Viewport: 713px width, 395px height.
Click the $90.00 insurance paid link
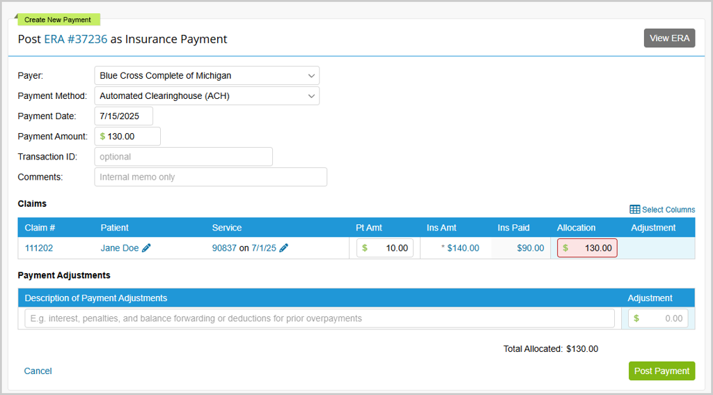530,248
